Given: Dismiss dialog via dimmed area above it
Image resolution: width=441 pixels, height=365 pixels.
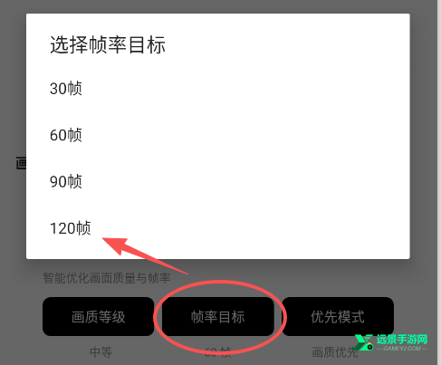Looking at the screenshot, I should coord(217,6).
